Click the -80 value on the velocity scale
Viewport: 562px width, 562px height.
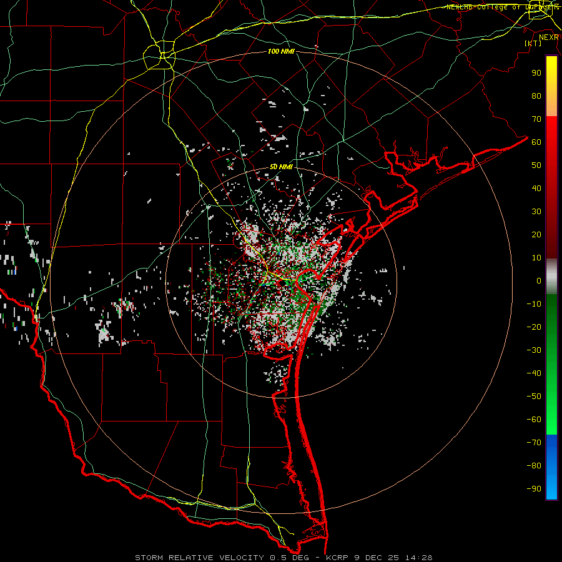[534, 466]
